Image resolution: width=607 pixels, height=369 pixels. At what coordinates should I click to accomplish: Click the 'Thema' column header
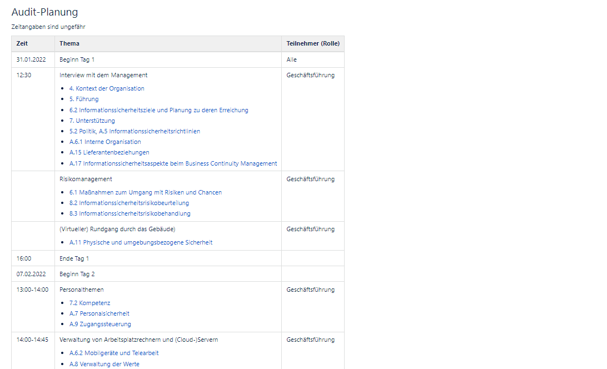69,43
